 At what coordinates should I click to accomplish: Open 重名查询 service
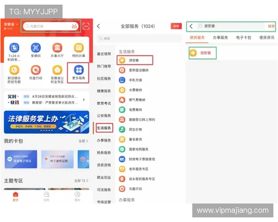pyautogui.click(x=131, y=139)
